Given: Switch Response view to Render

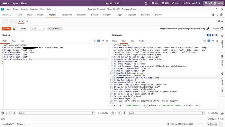Looking at the screenshot, I should pos(141,41).
